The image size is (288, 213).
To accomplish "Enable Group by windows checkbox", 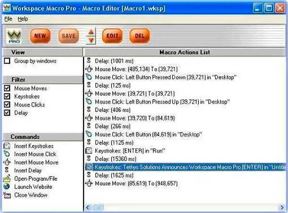I will point(7,61).
